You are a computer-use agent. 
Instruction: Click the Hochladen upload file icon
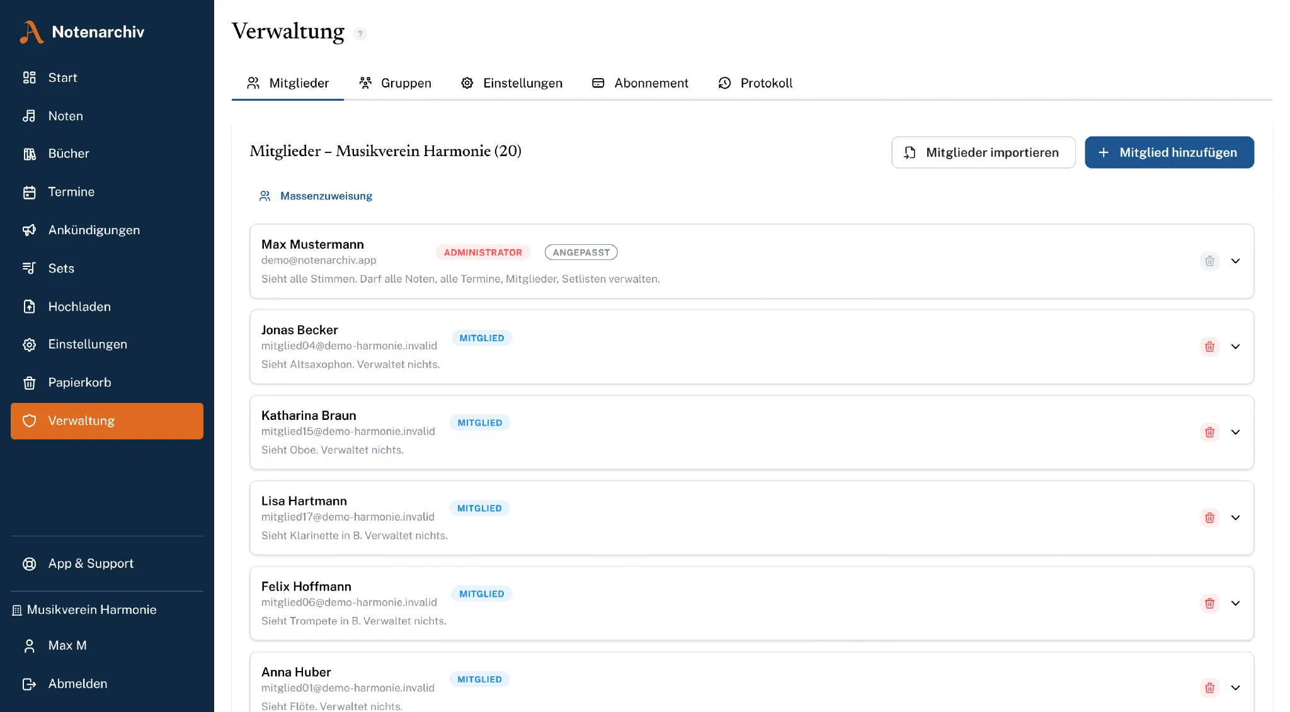click(29, 307)
